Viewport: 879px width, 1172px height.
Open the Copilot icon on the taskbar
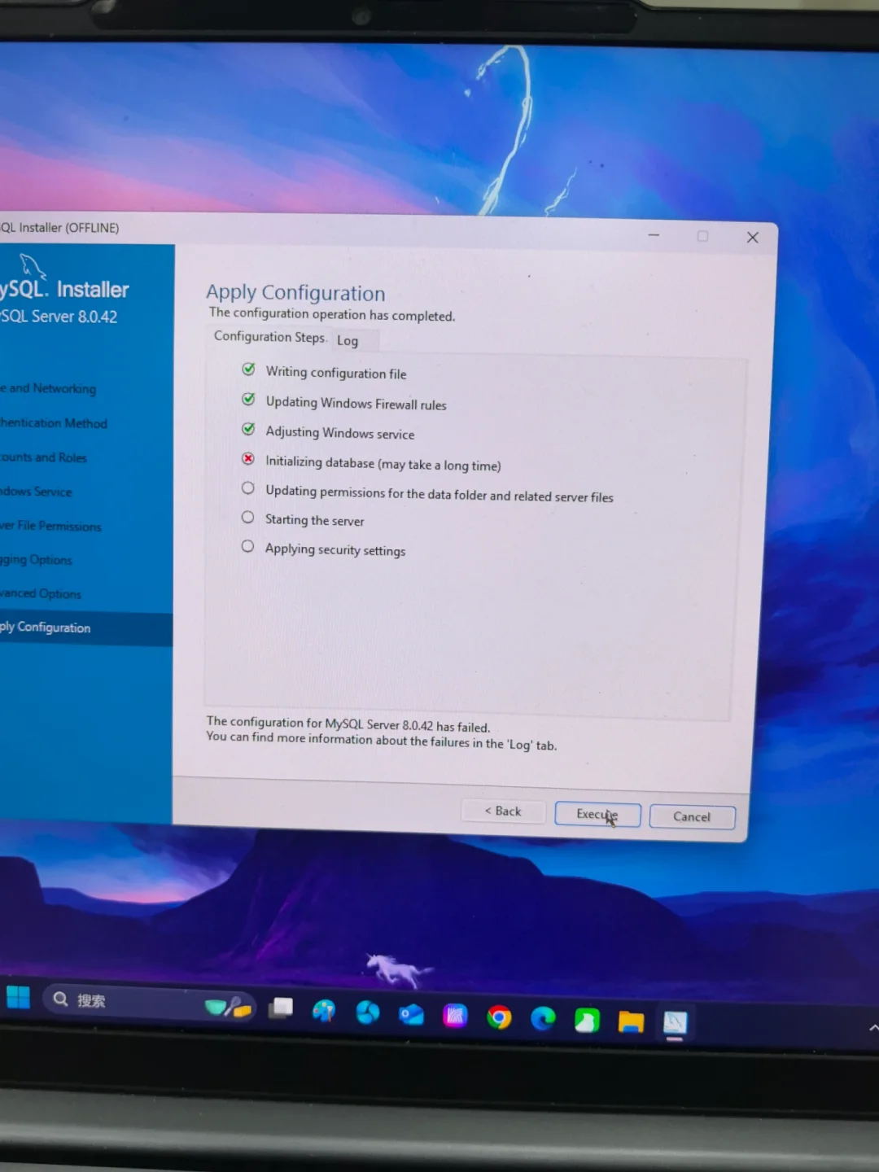pos(324,1011)
